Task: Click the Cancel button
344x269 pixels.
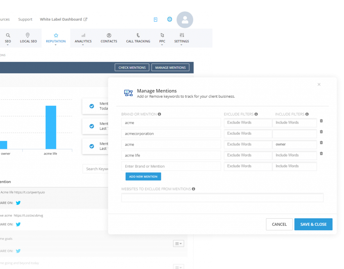Action: tap(279, 224)
